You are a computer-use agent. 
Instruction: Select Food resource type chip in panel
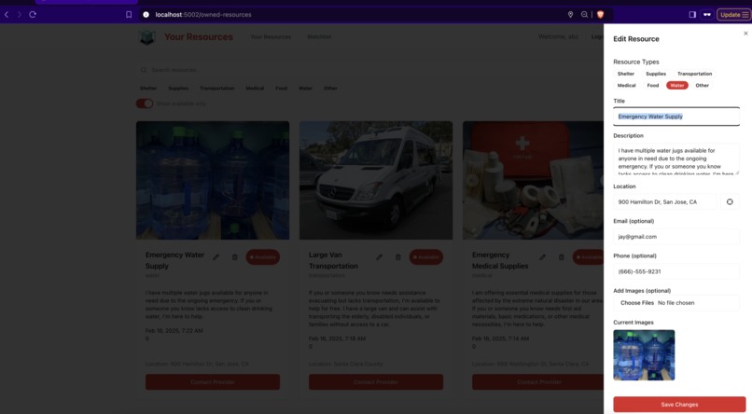(653, 85)
